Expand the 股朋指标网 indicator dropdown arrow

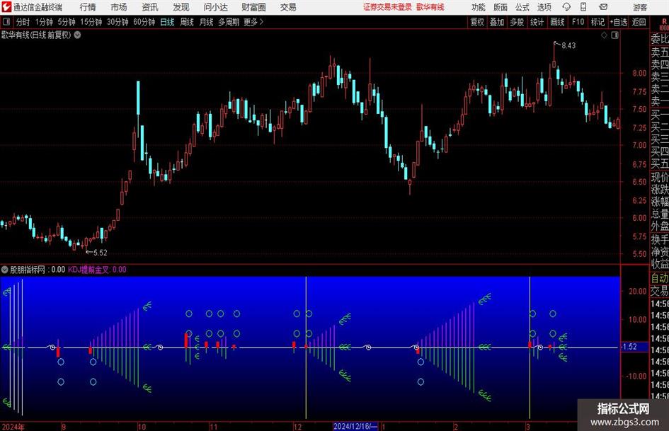(5, 269)
